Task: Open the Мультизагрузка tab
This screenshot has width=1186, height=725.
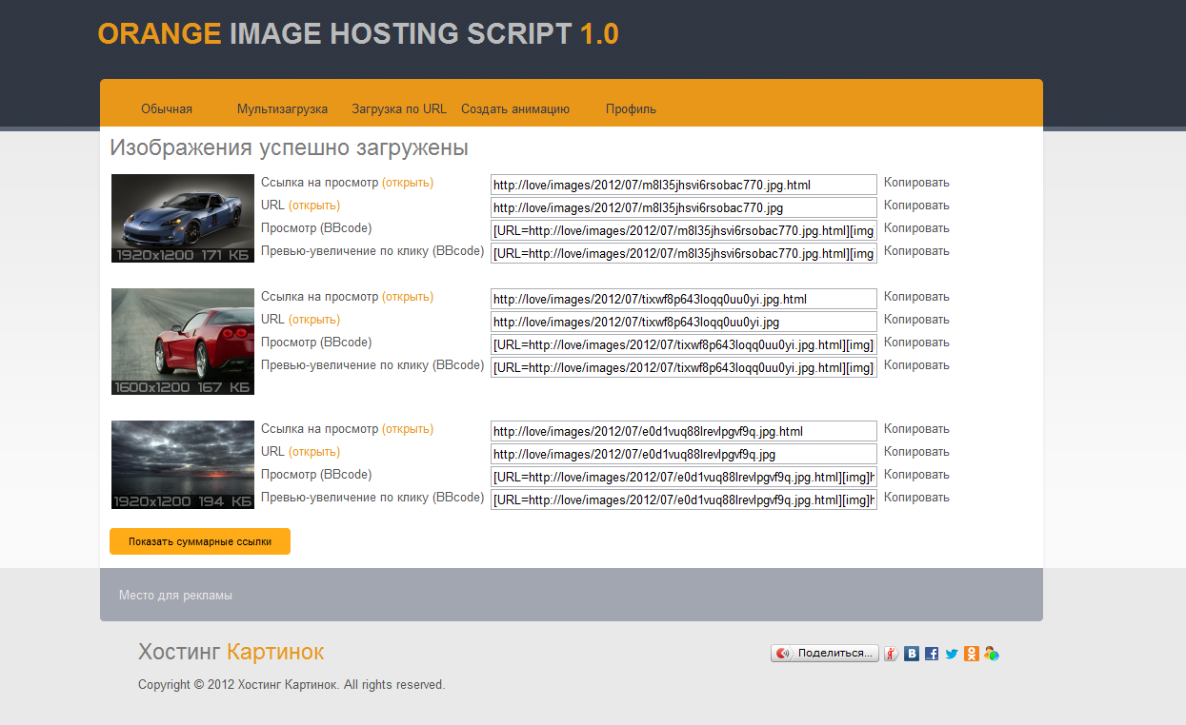Action: click(x=282, y=109)
